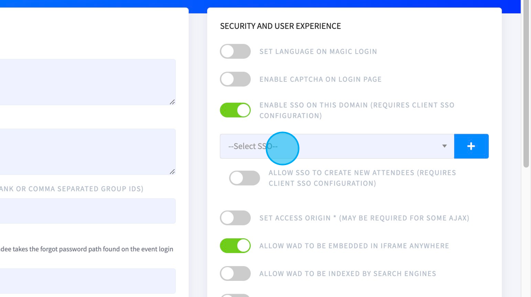Click the partially visible toggle at the bottom
The width and height of the screenshot is (531, 297).
[235, 295]
